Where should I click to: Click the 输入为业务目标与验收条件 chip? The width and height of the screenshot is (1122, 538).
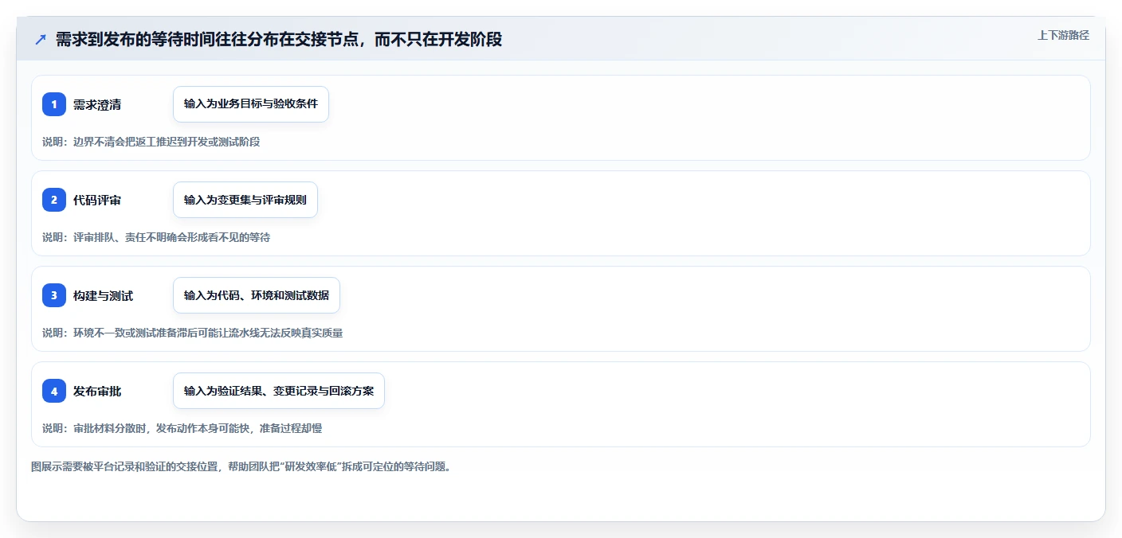point(251,104)
